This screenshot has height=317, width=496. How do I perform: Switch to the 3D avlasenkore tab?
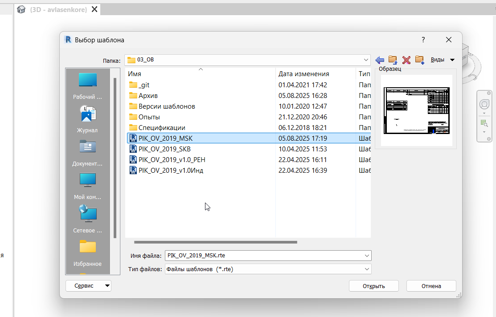(58, 9)
